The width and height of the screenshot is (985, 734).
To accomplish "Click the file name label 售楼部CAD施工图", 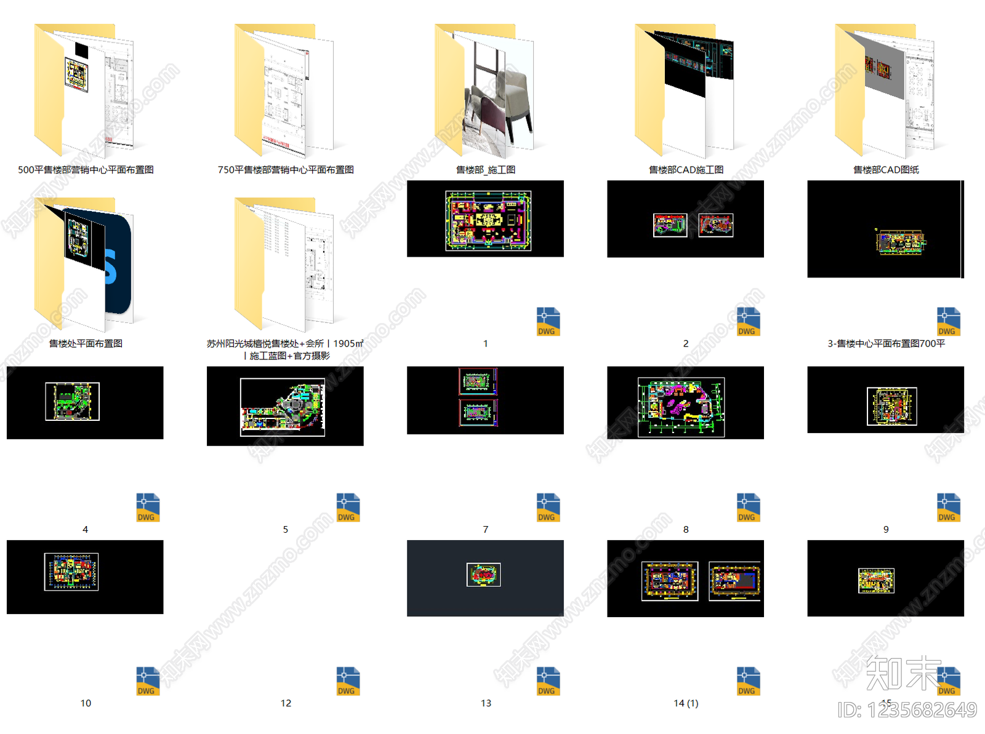I will click(686, 170).
